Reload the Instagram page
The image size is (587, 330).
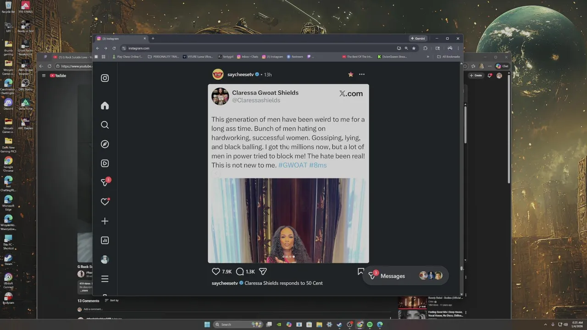tap(114, 48)
